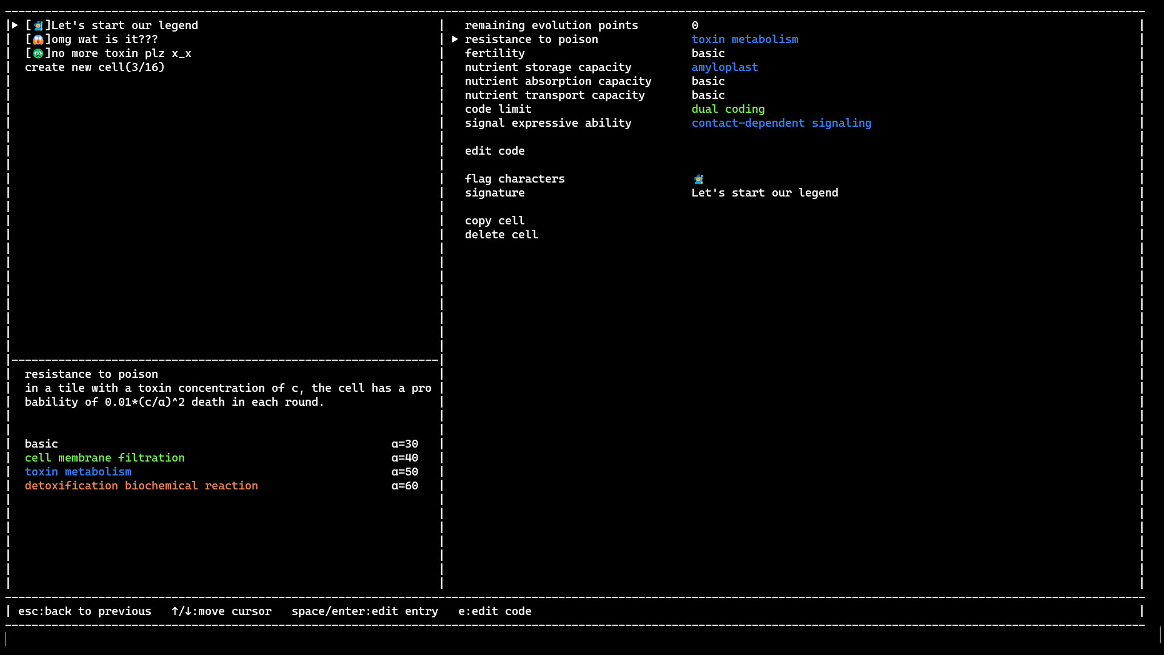
Task: Select detoxification biochemical reaction option
Action: tap(141, 486)
